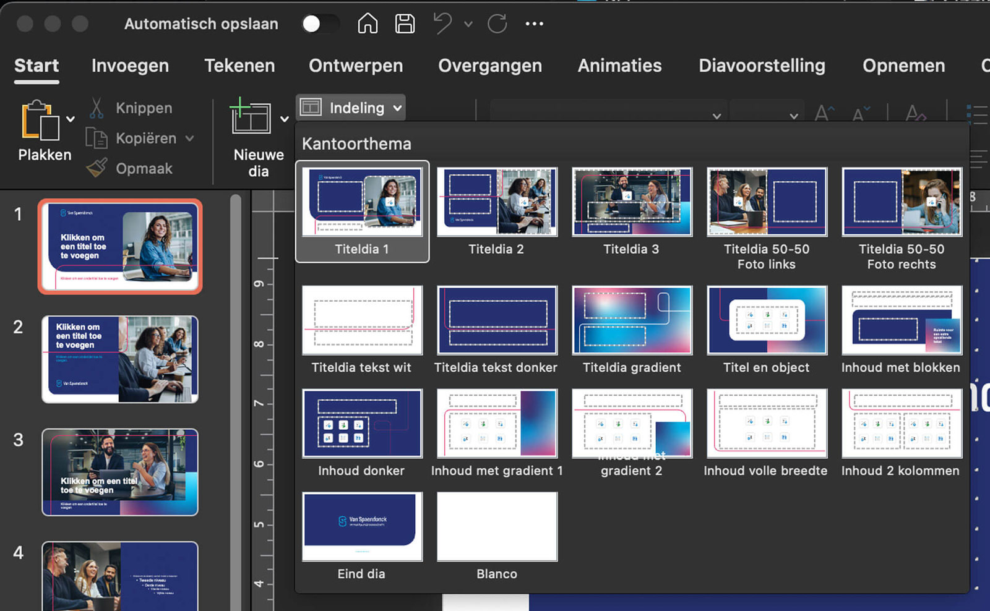Select the Titeldia gradient layout
This screenshot has height=611, width=990.
pos(631,320)
